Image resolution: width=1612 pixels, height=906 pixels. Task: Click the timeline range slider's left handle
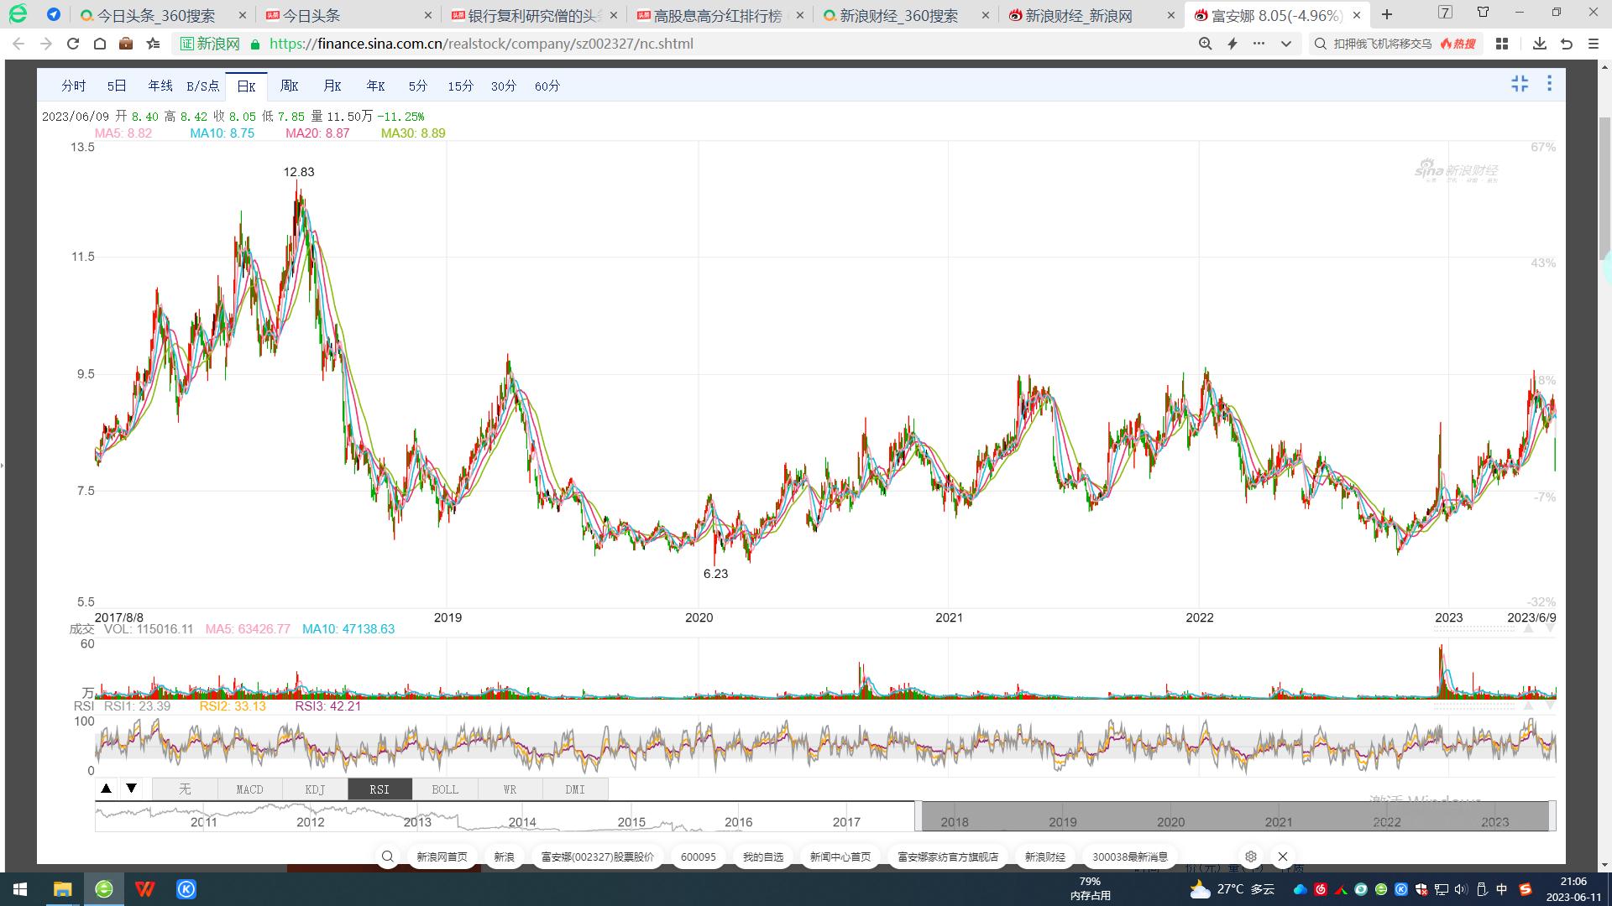[x=919, y=816]
